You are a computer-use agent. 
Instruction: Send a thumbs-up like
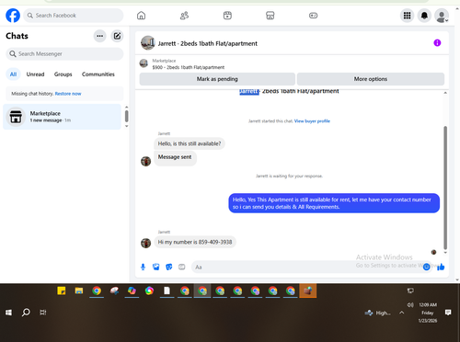click(x=441, y=267)
